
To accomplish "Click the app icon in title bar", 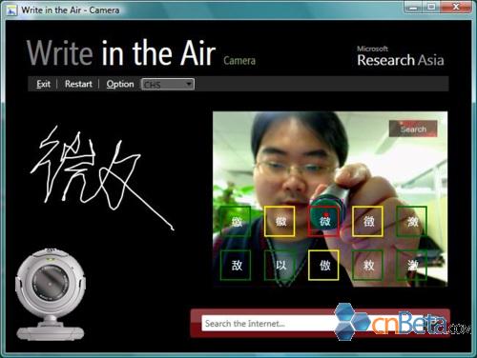I will 11,10.
